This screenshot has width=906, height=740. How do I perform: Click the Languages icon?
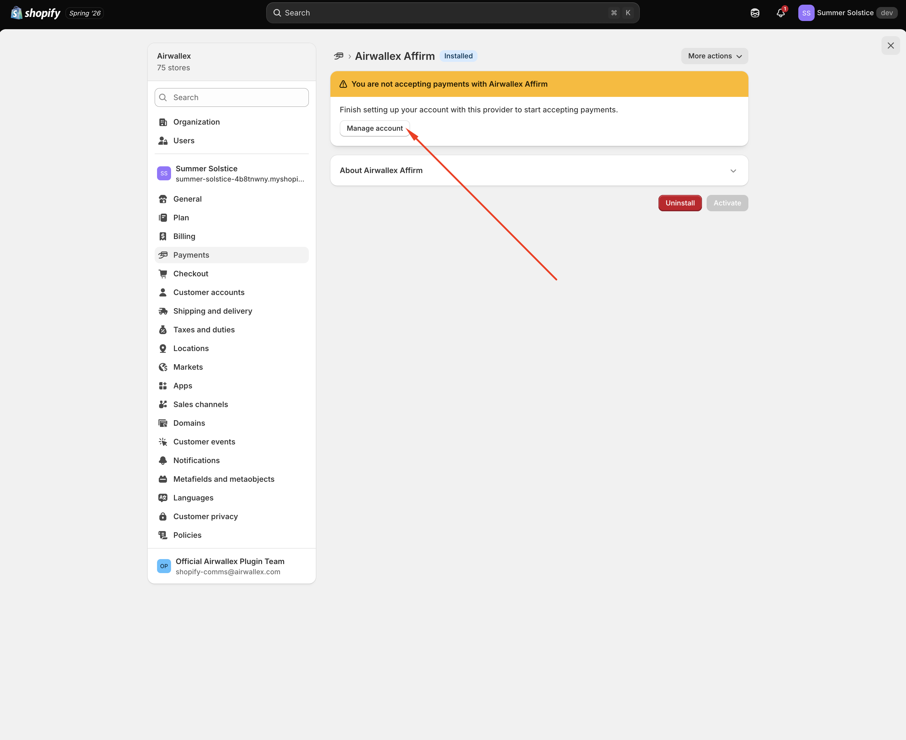click(163, 498)
